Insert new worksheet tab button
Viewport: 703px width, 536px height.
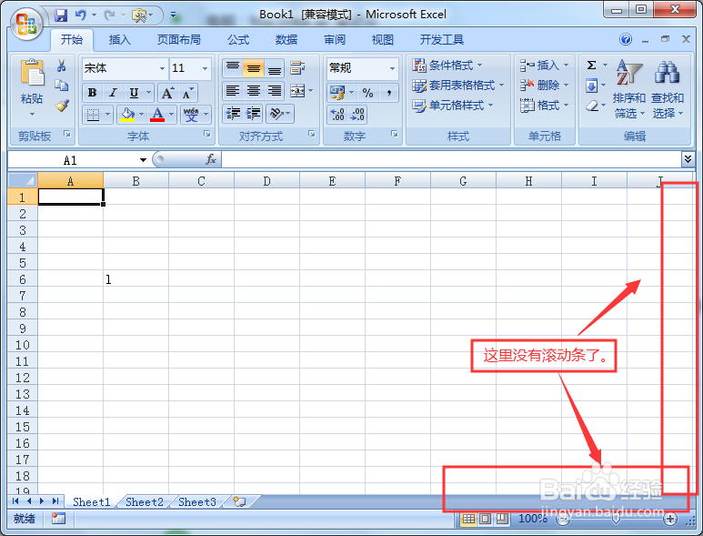pyautogui.click(x=239, y=502)
